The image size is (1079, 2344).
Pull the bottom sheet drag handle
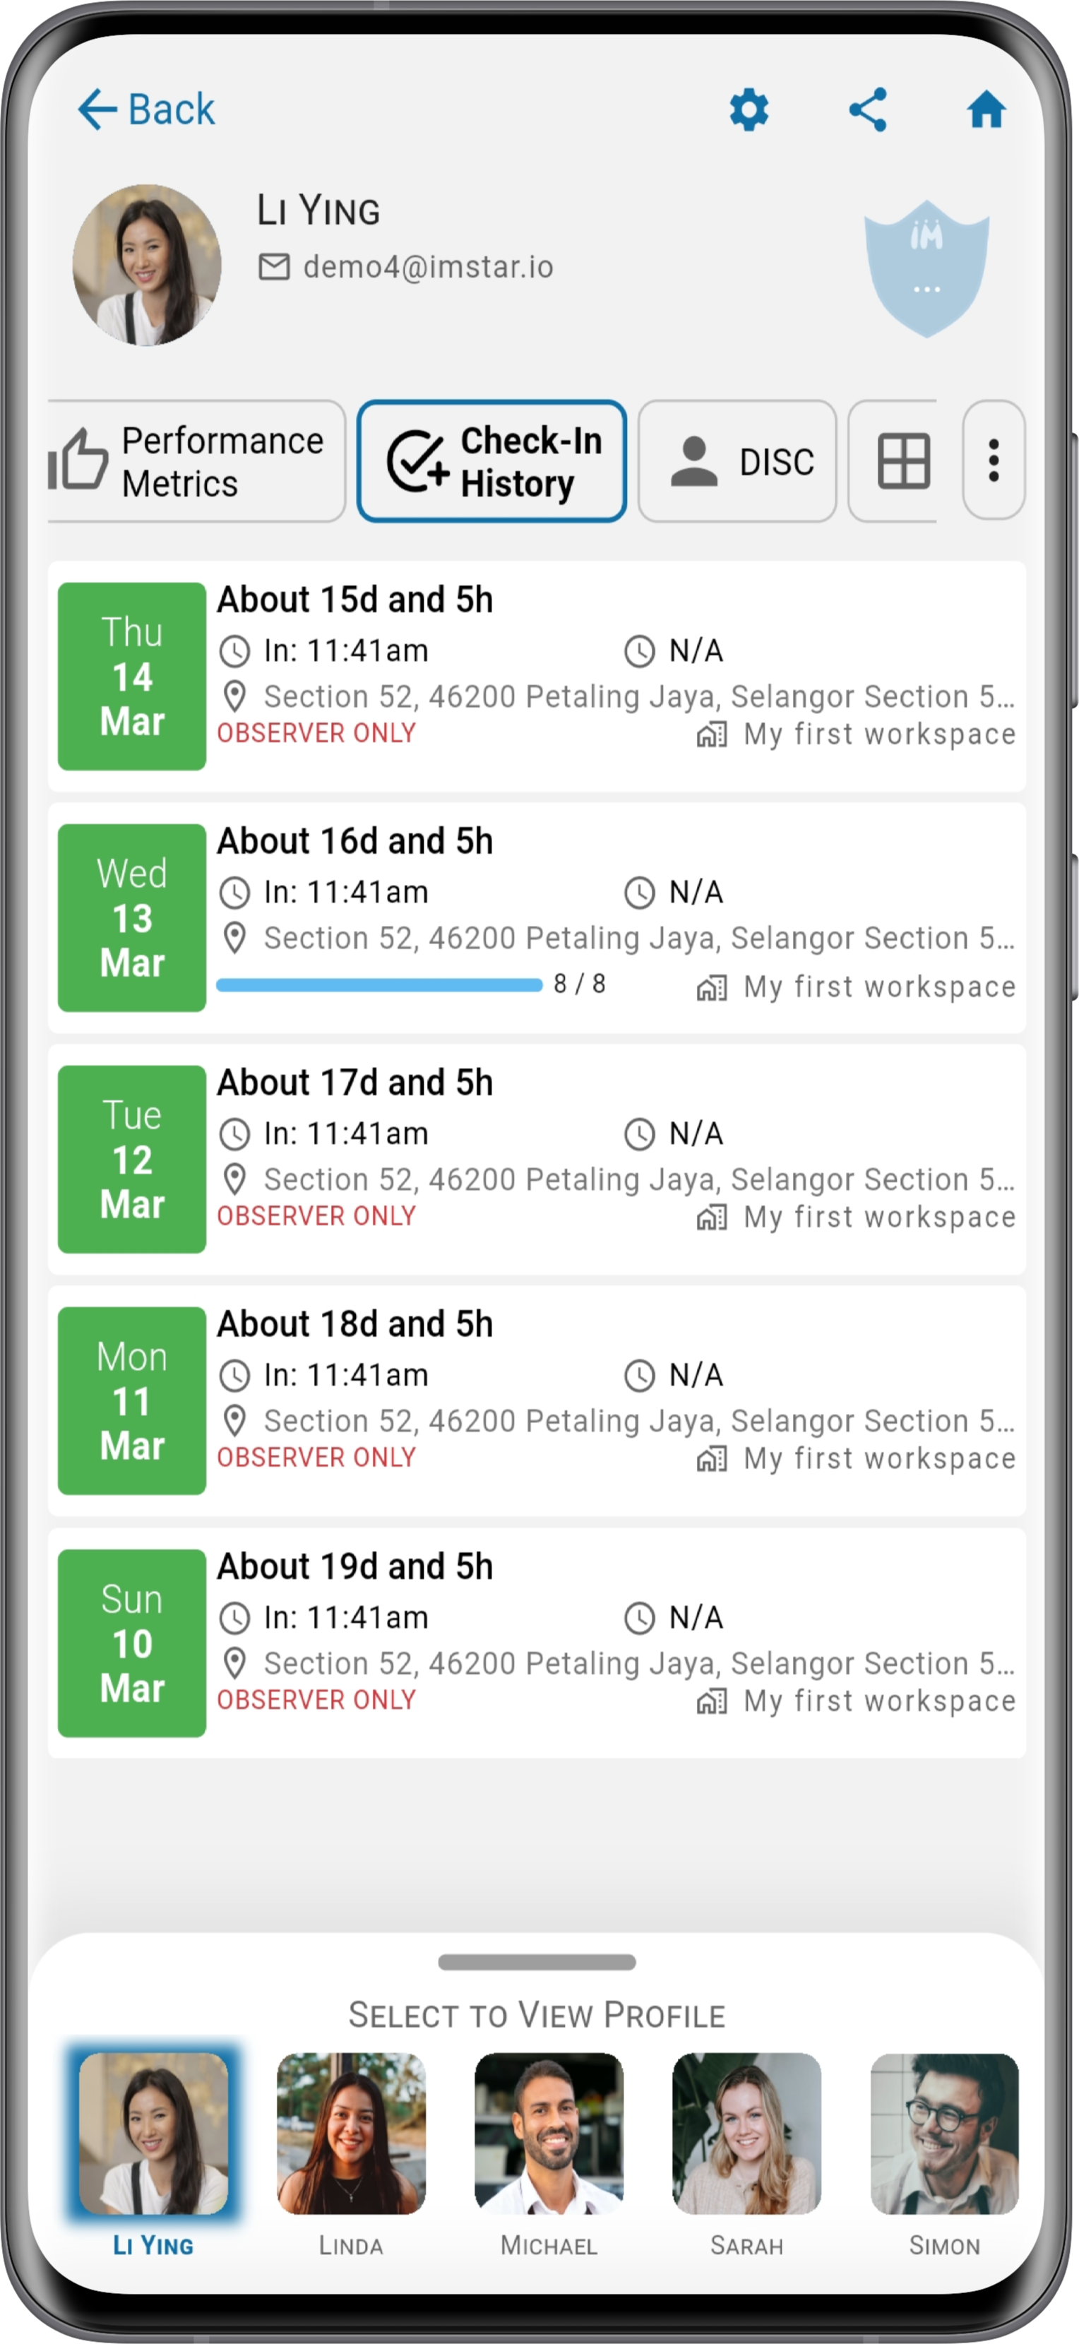click(x=537, y=1962)
